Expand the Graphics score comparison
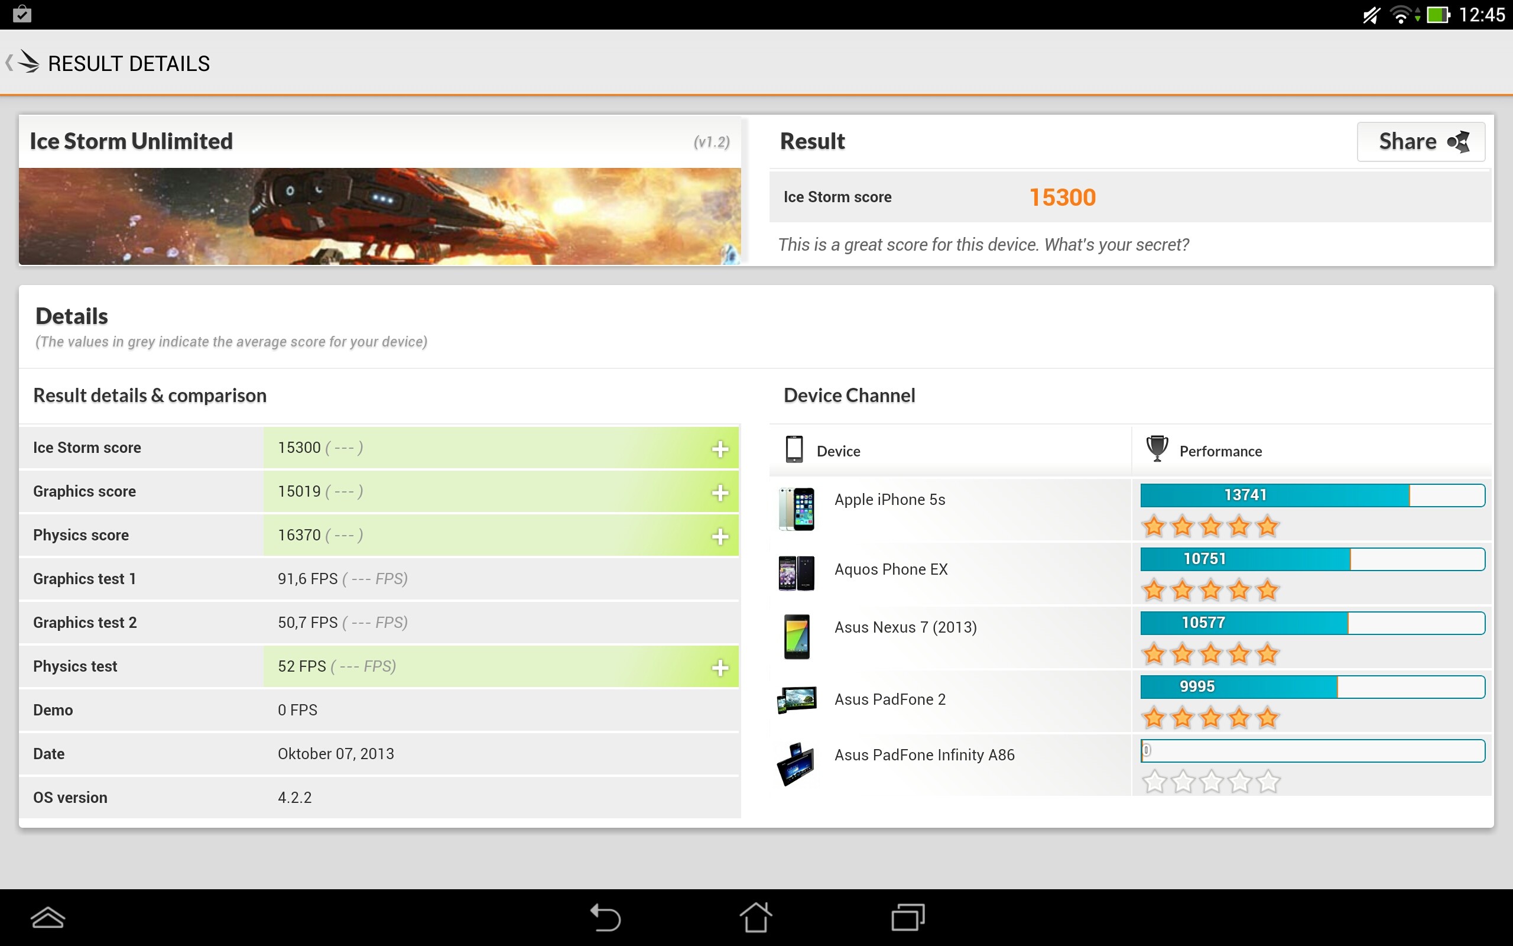The height and width of the screenshot is (946, 1513). pos(720,492)
